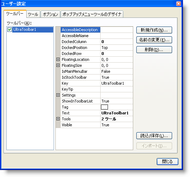Switch to the ツールバー tab
190x177 pixels.
click(15, 14)
